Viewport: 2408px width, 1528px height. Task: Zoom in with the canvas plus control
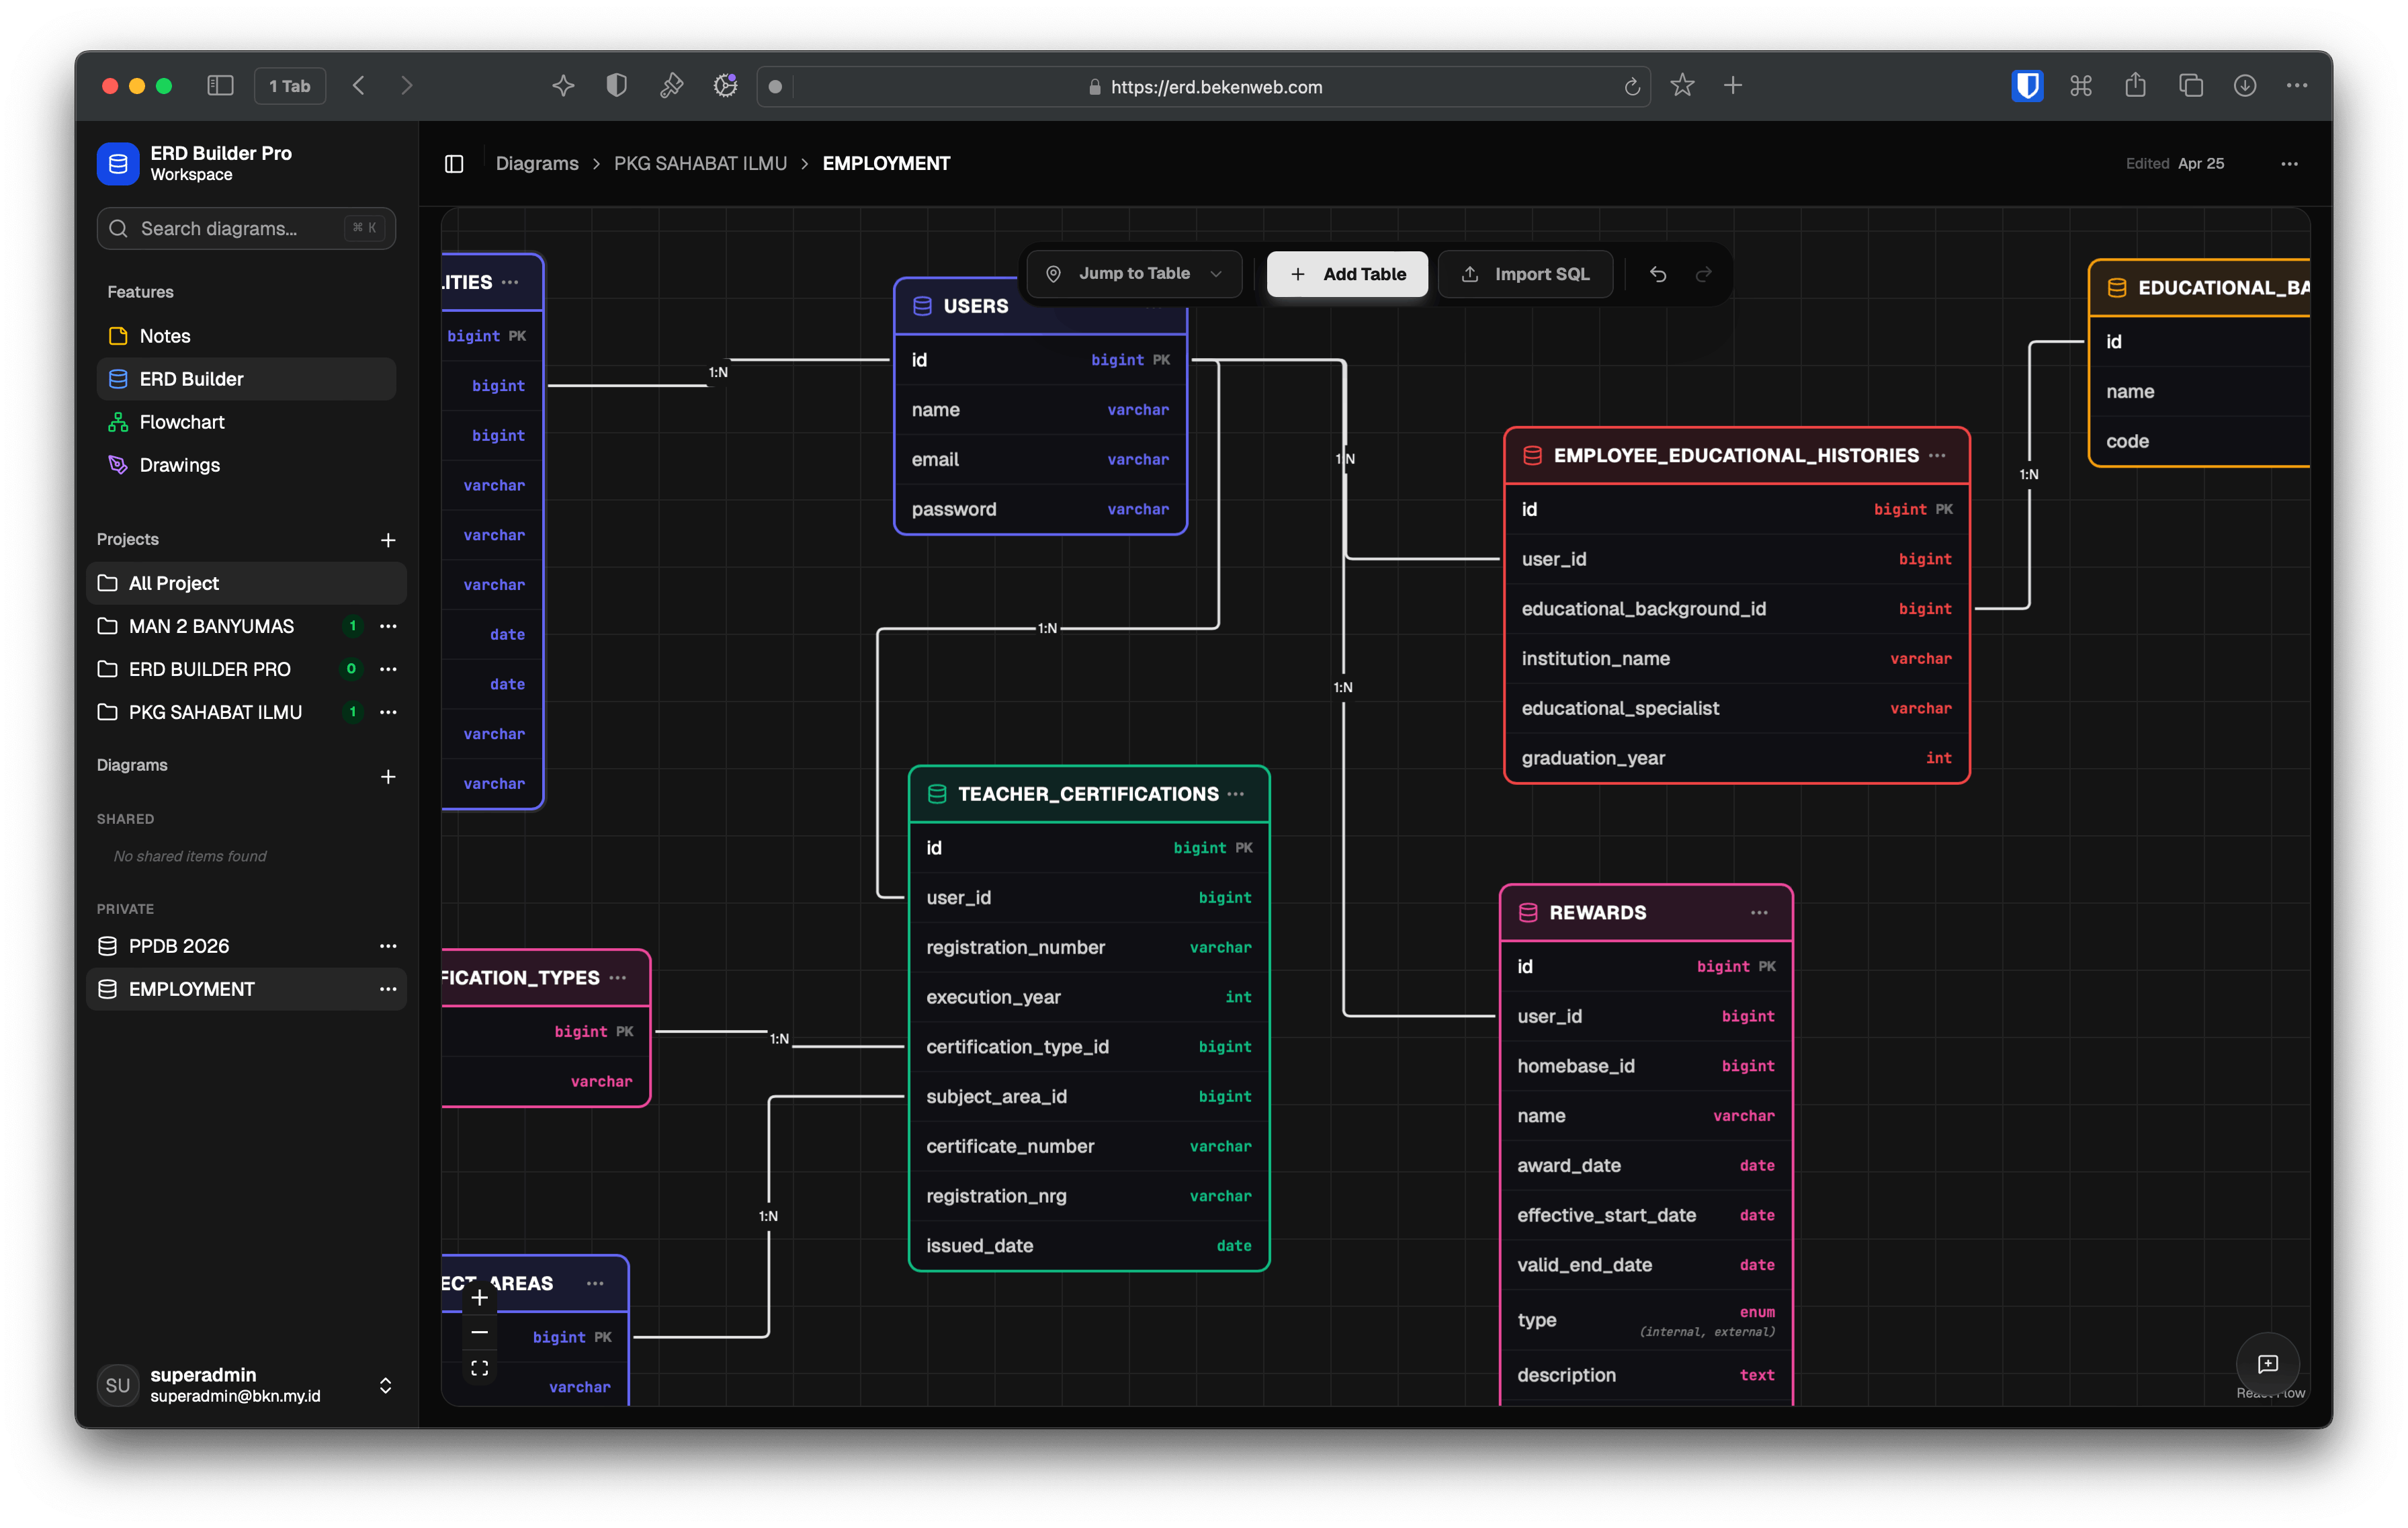[480, 1298]
